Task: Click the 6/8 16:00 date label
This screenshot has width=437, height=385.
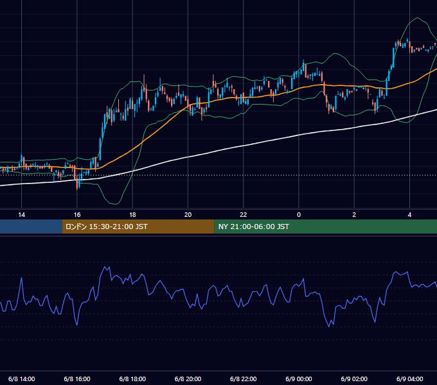Action: click(77, 379)
